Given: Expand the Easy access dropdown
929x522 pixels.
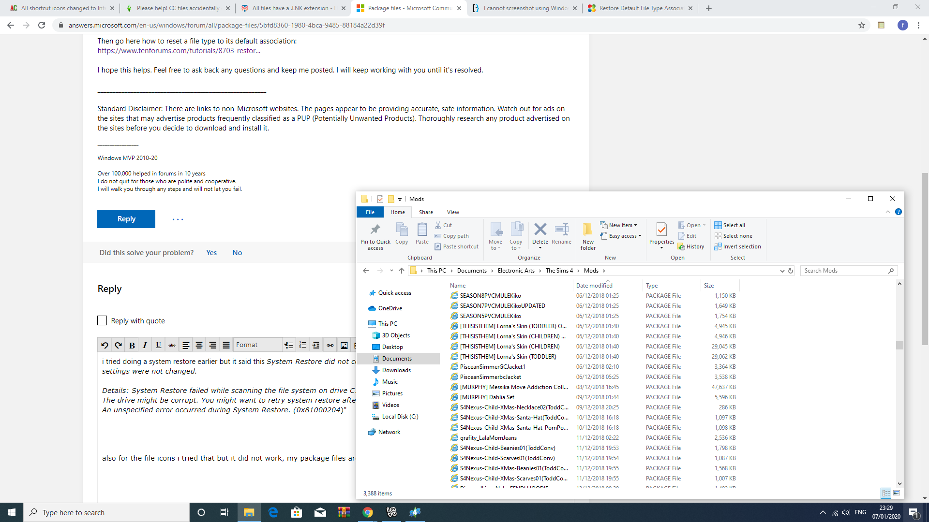Looking at the screenshot, I should [621, 236].
